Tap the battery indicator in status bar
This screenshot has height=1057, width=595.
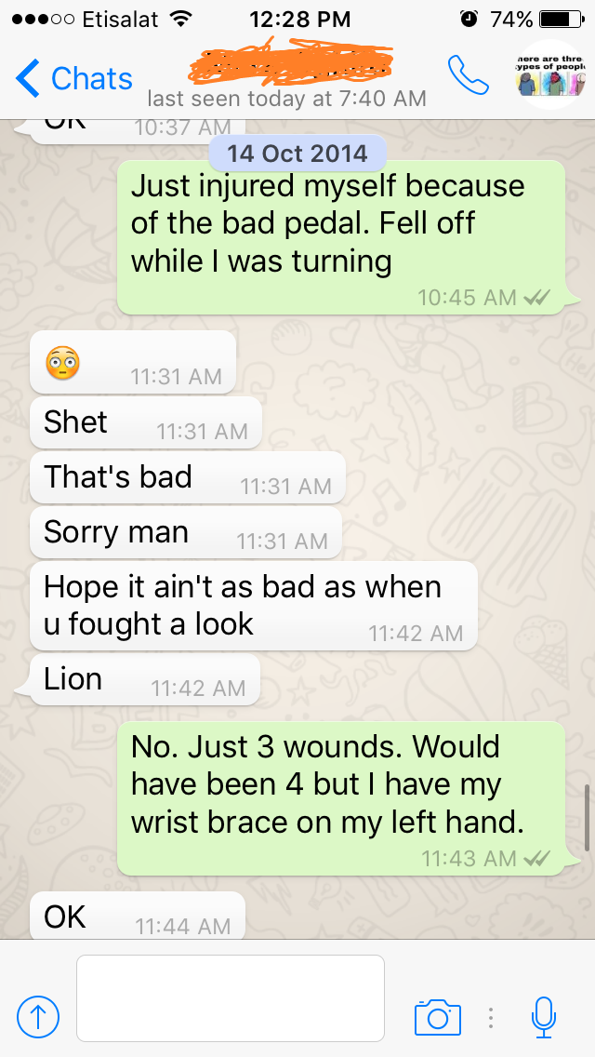tap(562, 19)
